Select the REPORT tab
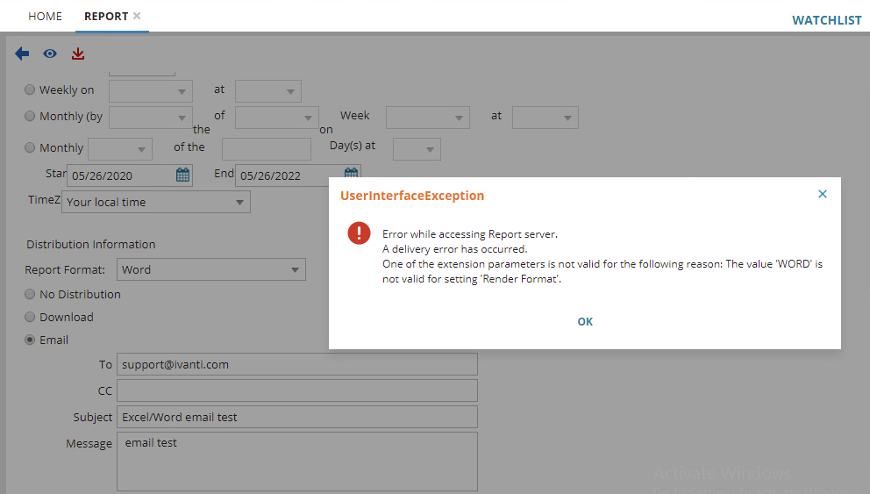Viewport: 870px width, 494px height. point(106,17)
